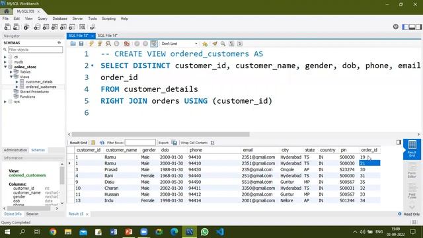The width and height of the screenshot is (423, 238).
Task: Click the create new function icon
Action: 72,26
